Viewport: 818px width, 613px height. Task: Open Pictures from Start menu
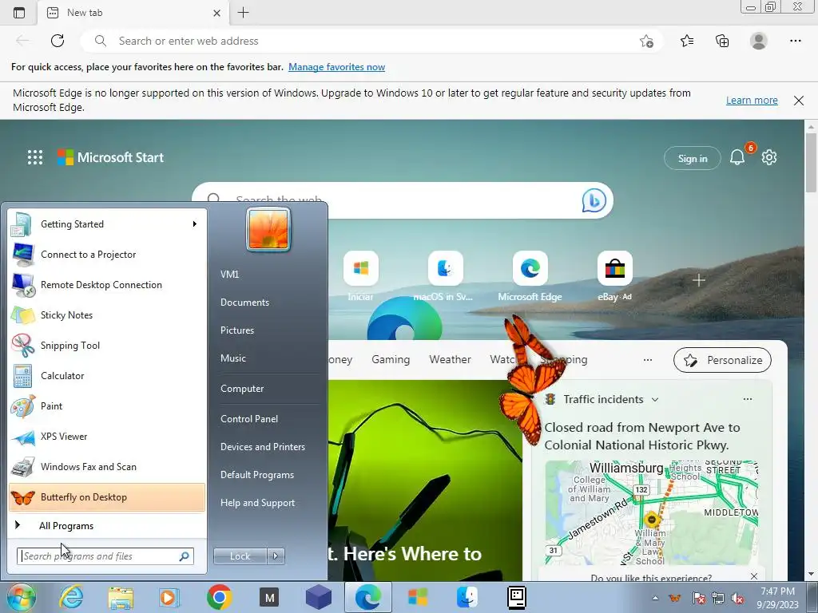(237, 330)
